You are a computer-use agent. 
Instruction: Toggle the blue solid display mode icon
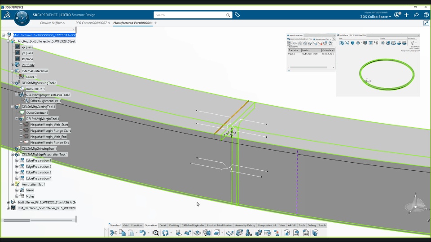[x=352, y=43]
